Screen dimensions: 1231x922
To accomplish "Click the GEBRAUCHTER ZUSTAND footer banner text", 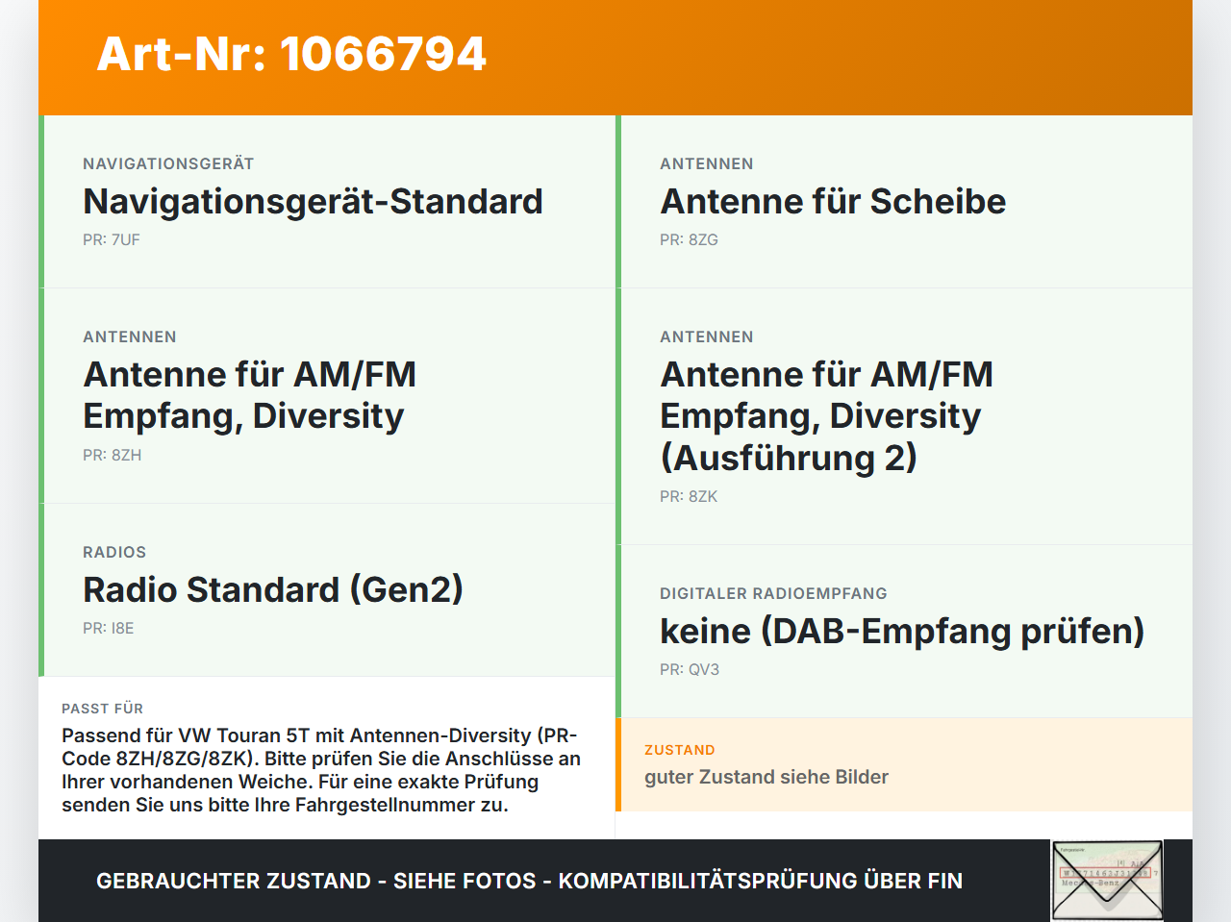I will click(x=529, y=881).
